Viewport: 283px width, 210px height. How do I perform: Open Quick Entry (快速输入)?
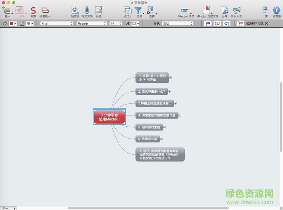(x=45, y=10)
